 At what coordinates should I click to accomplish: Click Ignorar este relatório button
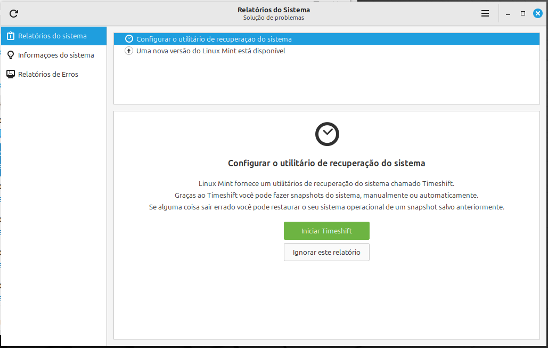[326, 252]
